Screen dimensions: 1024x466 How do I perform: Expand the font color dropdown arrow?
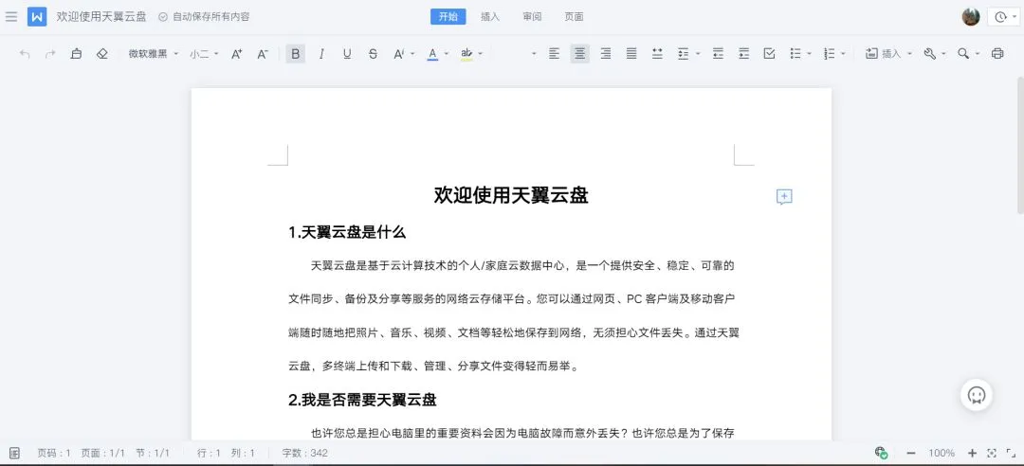click(x=447, y=54)
